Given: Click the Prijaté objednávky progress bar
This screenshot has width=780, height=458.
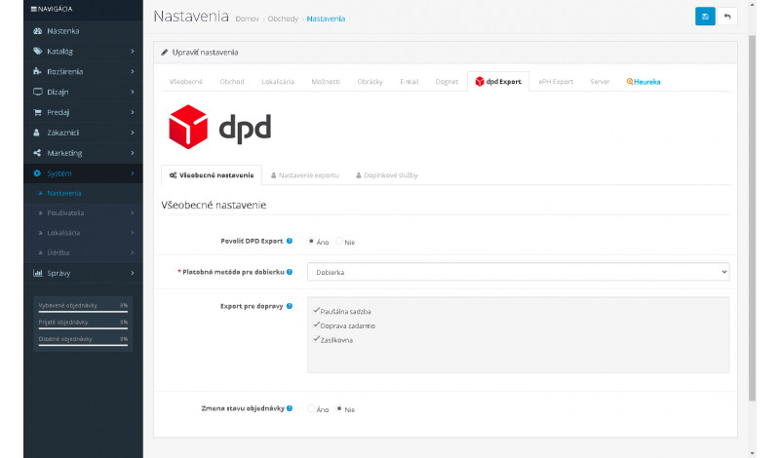Looking at the screenshot, I should click(83, 328).
